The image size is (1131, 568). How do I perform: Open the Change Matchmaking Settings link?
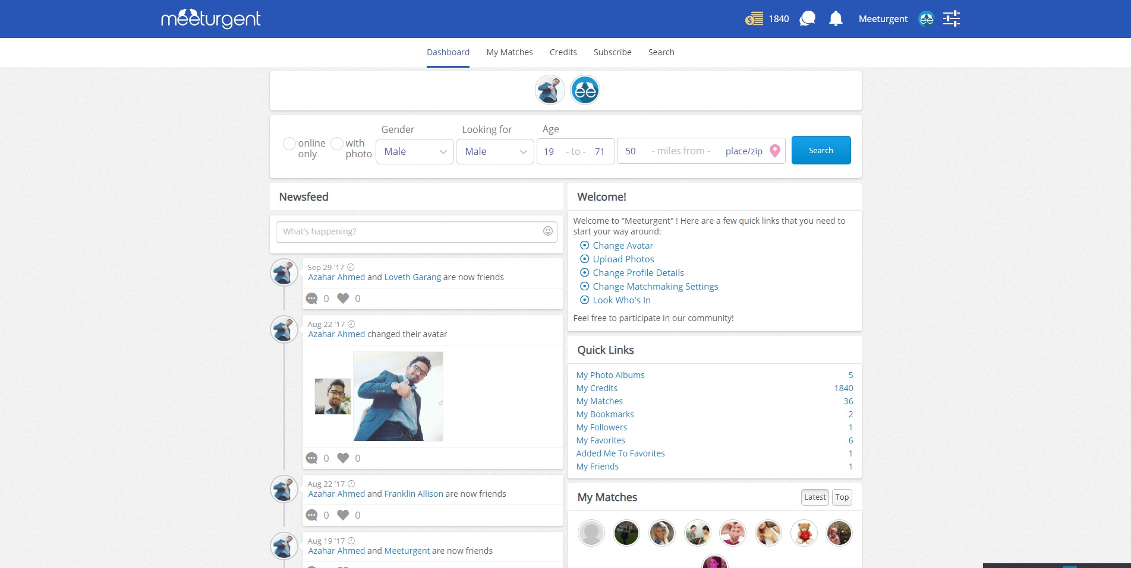[655, 287]
